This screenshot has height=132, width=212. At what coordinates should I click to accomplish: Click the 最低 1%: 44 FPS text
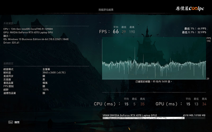point(195,29)
